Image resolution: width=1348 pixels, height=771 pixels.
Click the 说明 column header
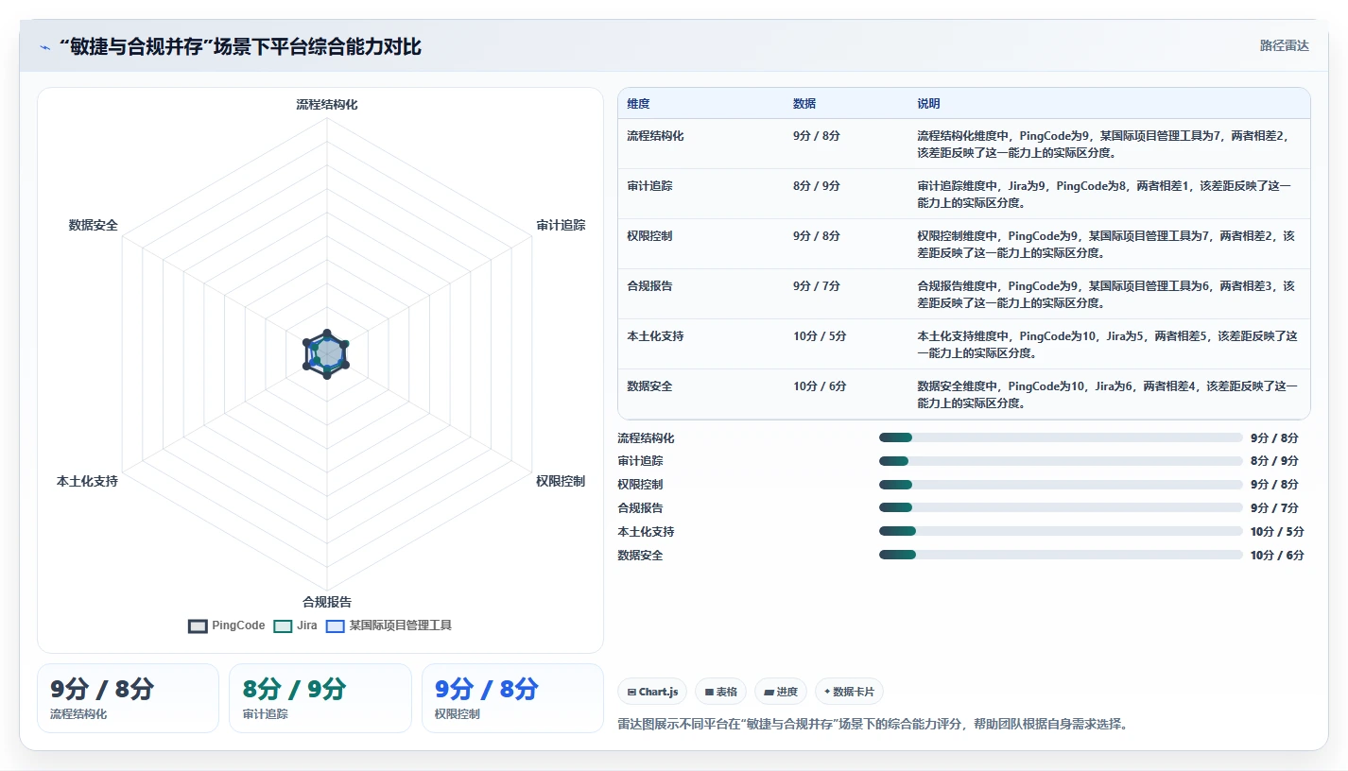[x=928, y=104]
